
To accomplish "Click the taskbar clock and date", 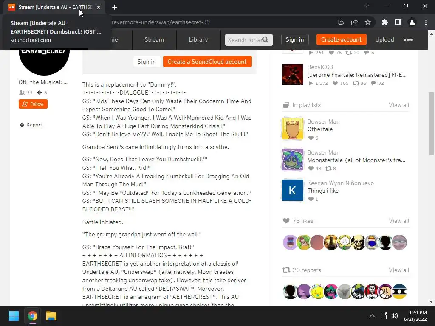I will click(415, 316).
